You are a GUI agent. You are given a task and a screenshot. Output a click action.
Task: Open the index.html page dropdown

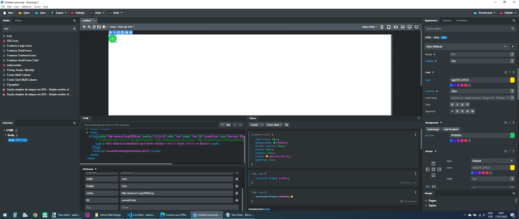click(369, 27)
